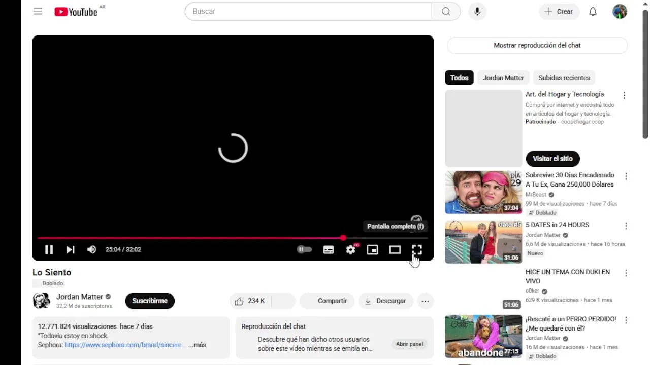Pause the video

coord(49,249)
